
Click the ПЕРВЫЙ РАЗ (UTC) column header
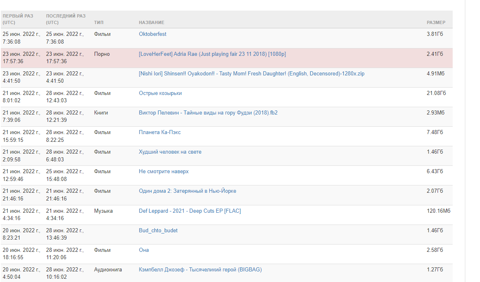18,19
